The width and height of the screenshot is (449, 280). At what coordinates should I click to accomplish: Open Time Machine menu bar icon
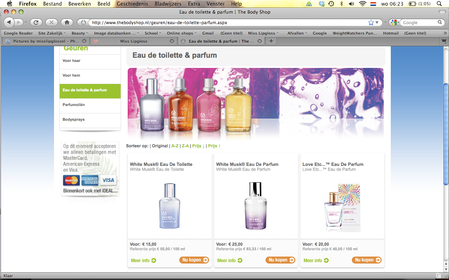pyautogui.click(x=331, y=4)
